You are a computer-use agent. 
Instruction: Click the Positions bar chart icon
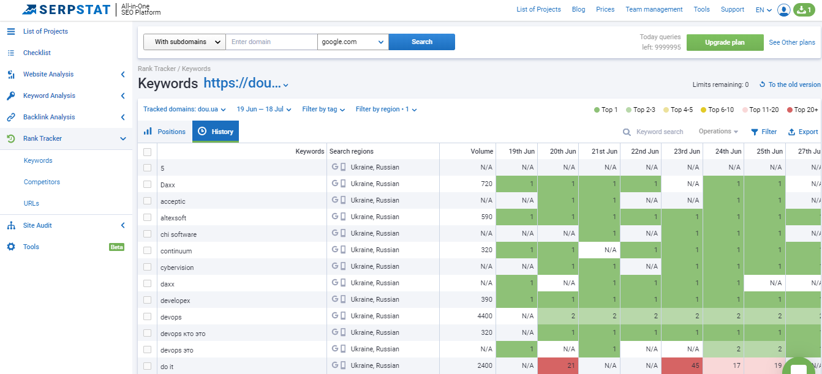click(148, 132)
